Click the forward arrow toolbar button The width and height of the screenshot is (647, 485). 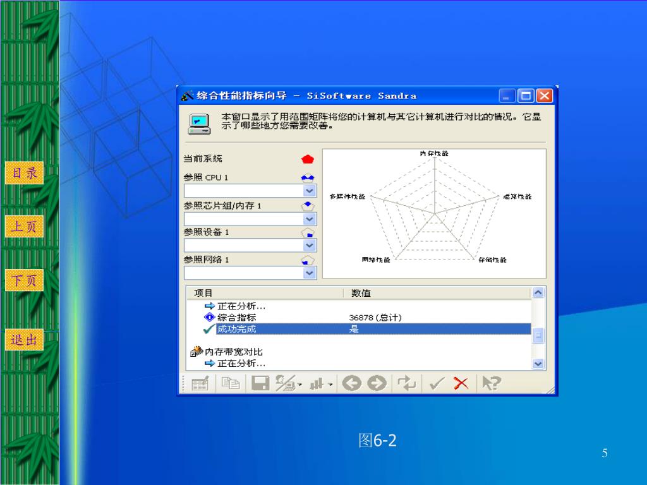[377, 383]
